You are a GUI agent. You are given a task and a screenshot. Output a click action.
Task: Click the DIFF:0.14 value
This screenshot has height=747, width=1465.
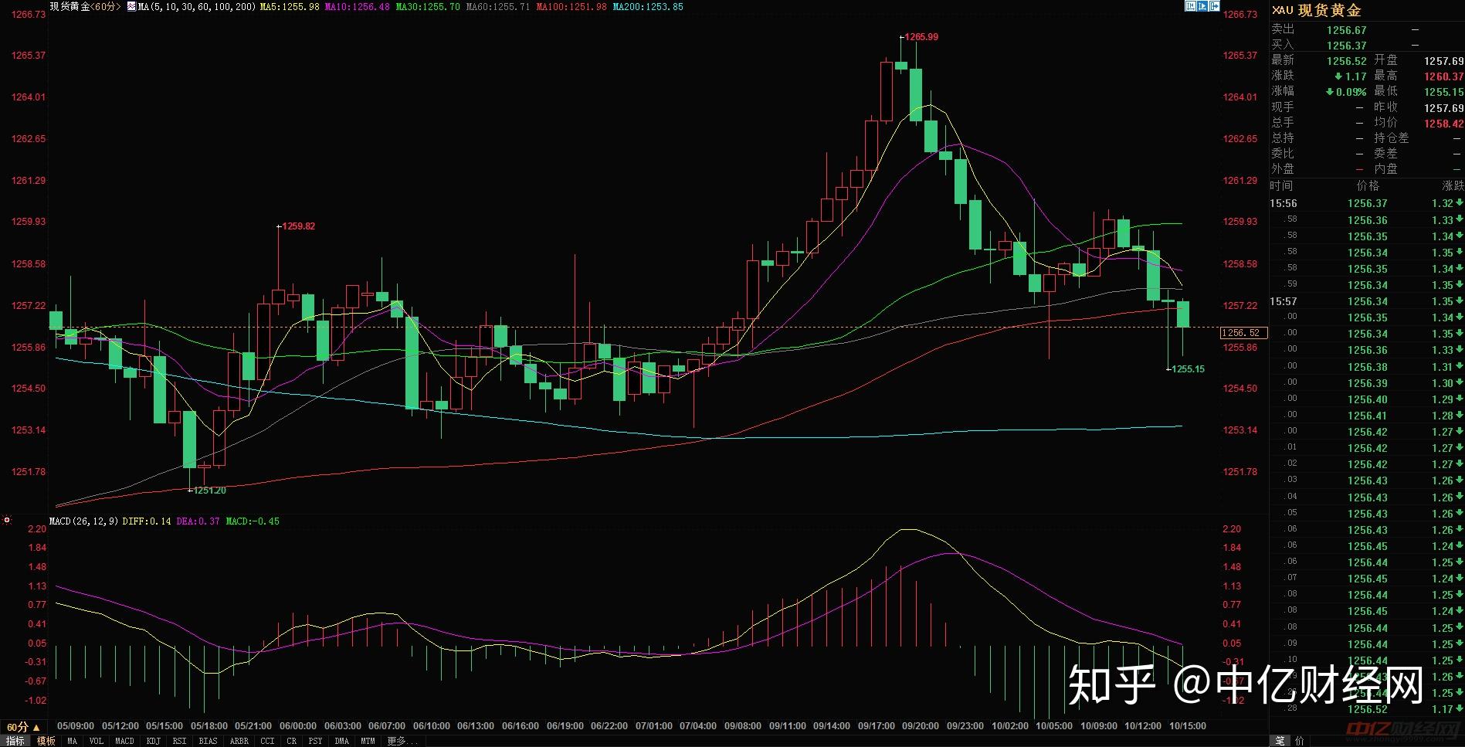(147, 521)
